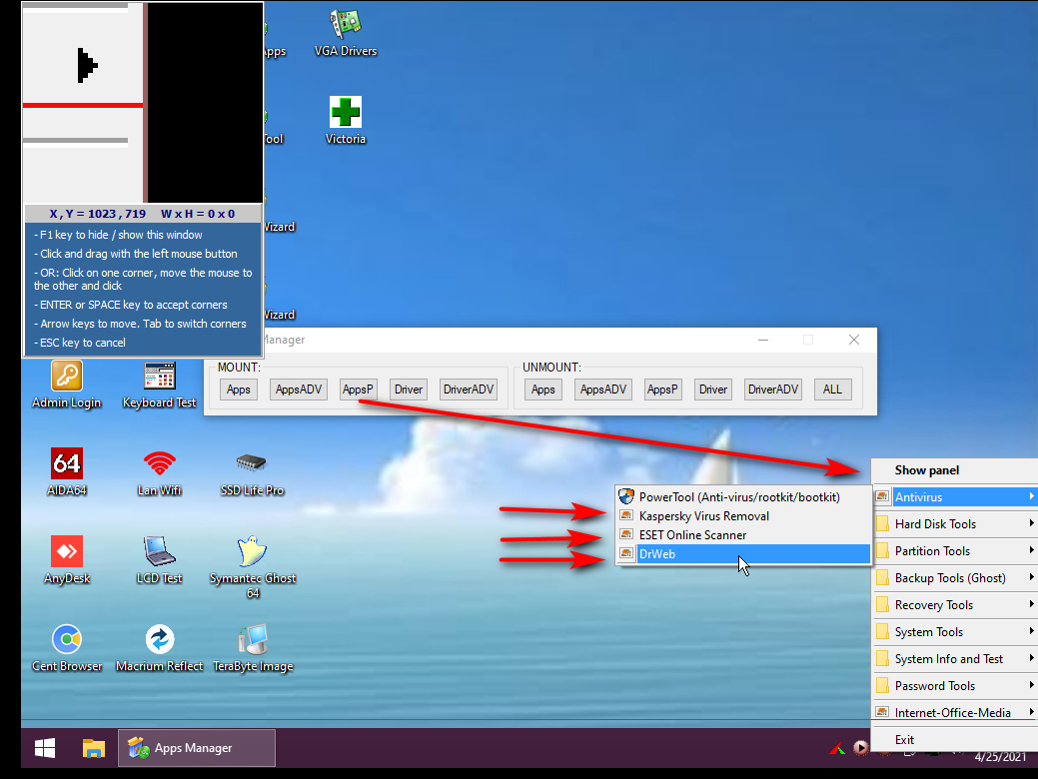The width and height of the screenshot is (1038, 779).
Task: Click the Password Tools folder icon
Action: point(882,686)
